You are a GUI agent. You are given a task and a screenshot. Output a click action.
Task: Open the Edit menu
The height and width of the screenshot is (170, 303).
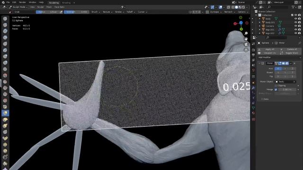coord(14,2)
